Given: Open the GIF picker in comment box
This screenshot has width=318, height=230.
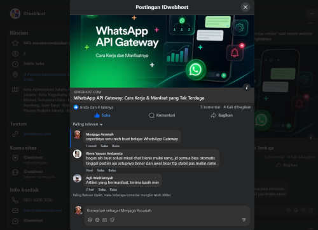Looking at the screenshot, I should (105, 220).
